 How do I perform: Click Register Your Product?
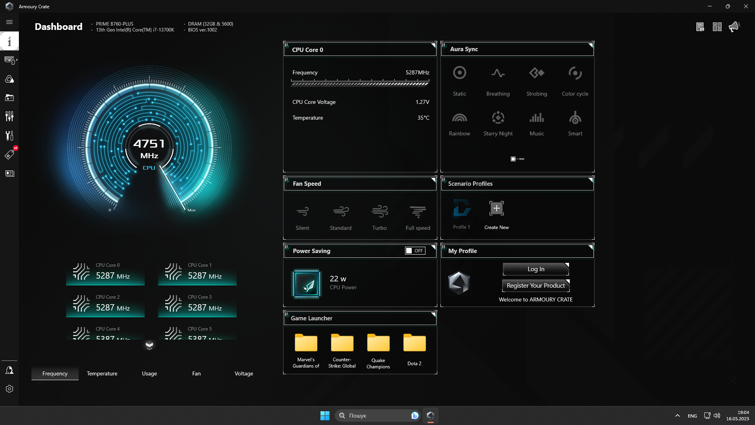(536, 285)
